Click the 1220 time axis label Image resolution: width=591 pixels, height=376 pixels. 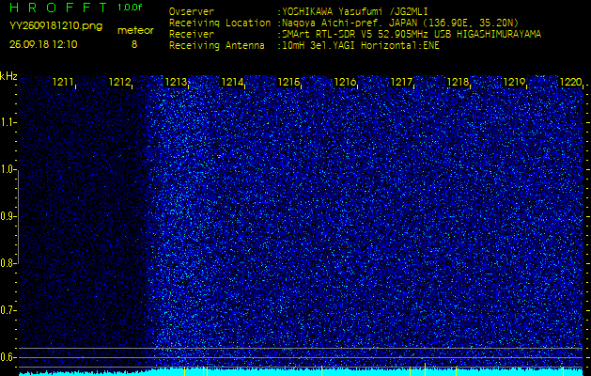(x=570, y=82)
